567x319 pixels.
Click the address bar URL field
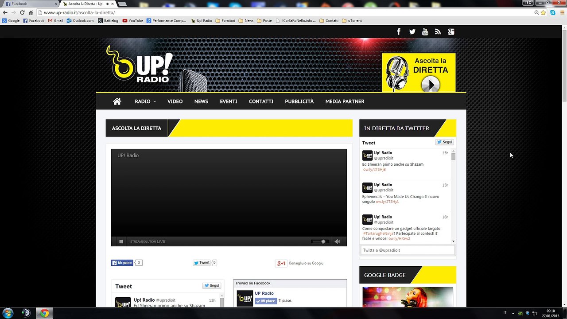pos(283,13)
